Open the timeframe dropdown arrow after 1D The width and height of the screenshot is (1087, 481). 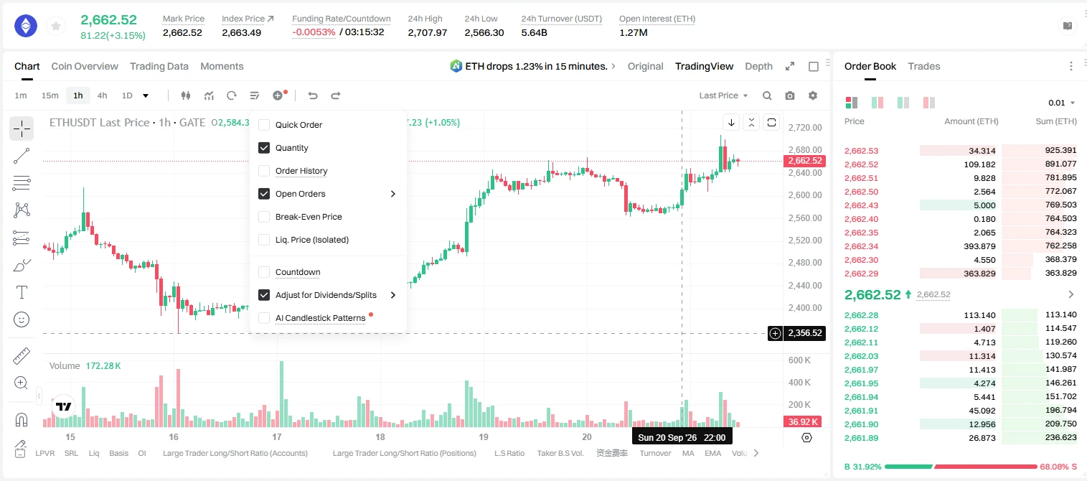(146, 95)
